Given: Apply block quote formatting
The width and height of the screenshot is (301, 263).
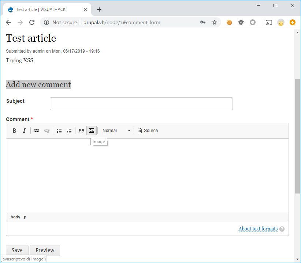Looking at the screenshot, I should 81,131.
